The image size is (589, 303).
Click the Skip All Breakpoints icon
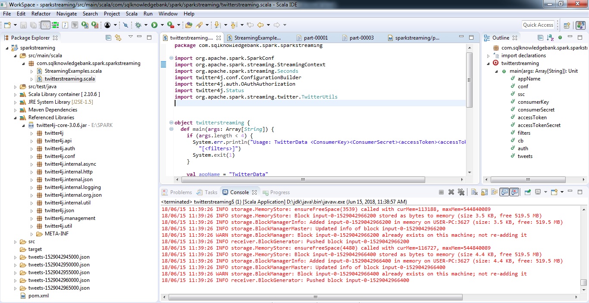click(x=125, y=25)
